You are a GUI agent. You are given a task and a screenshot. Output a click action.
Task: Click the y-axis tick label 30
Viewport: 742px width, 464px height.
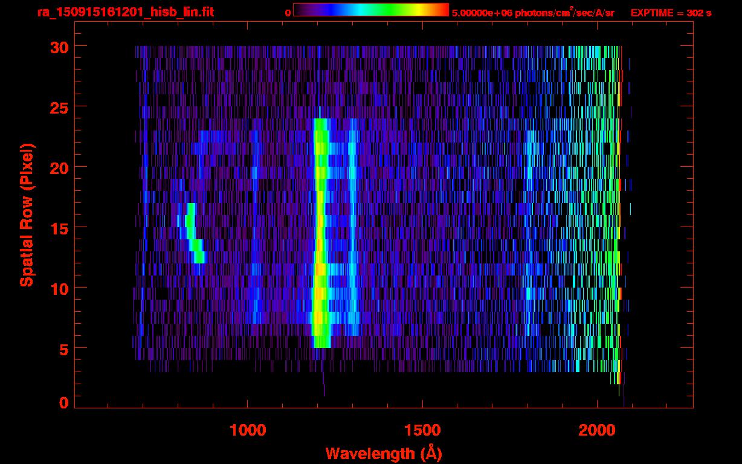pos(58,47)
